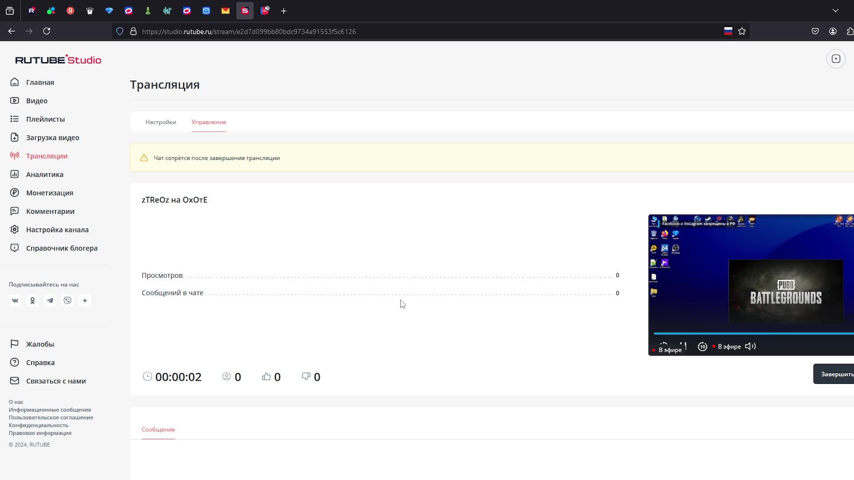Open Загрузка видео page
Screen dimensions: 854x480
coord(44,137)
